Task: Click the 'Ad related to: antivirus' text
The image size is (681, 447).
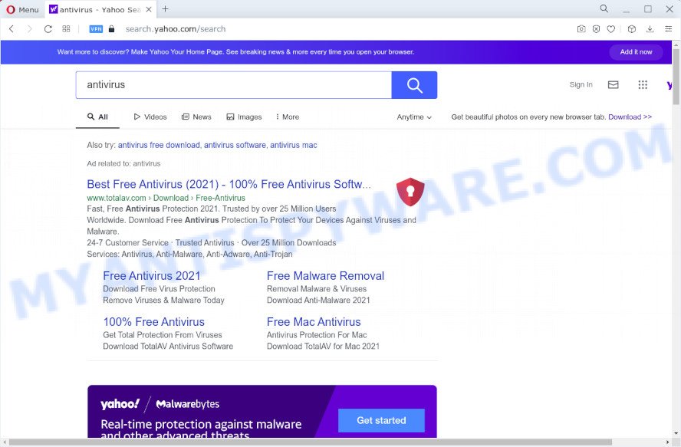Action: [123, 164]
